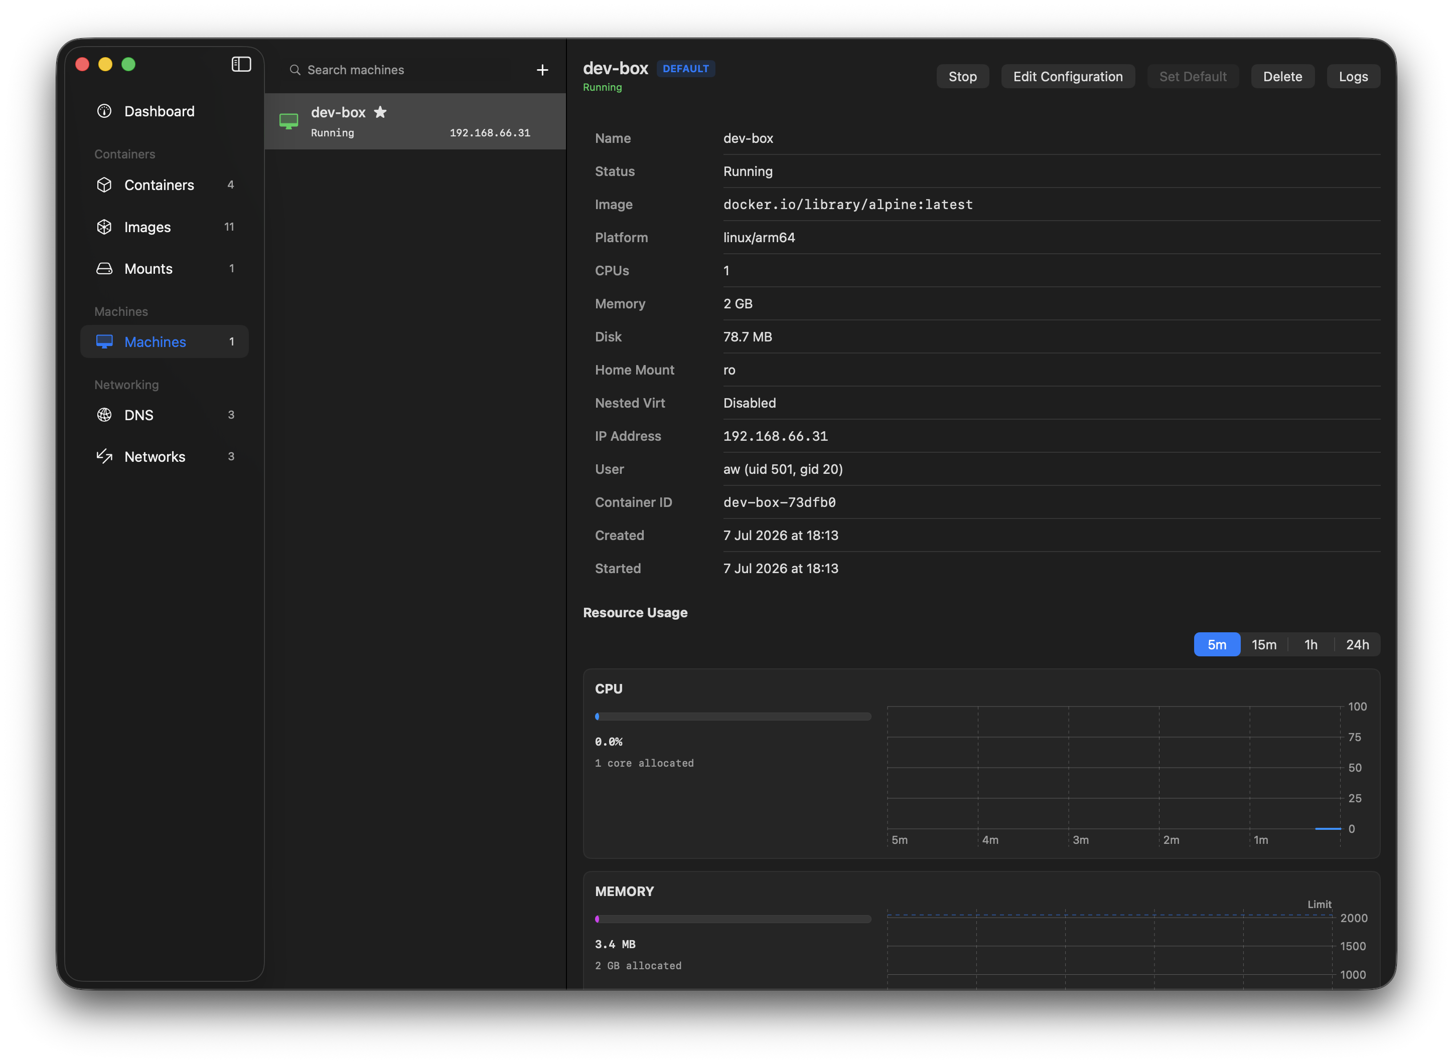This screenshot has height=1064, width=1453.
Task: Click the Machines monitor icon in sidebar
Action: click(x=104, y=341)
